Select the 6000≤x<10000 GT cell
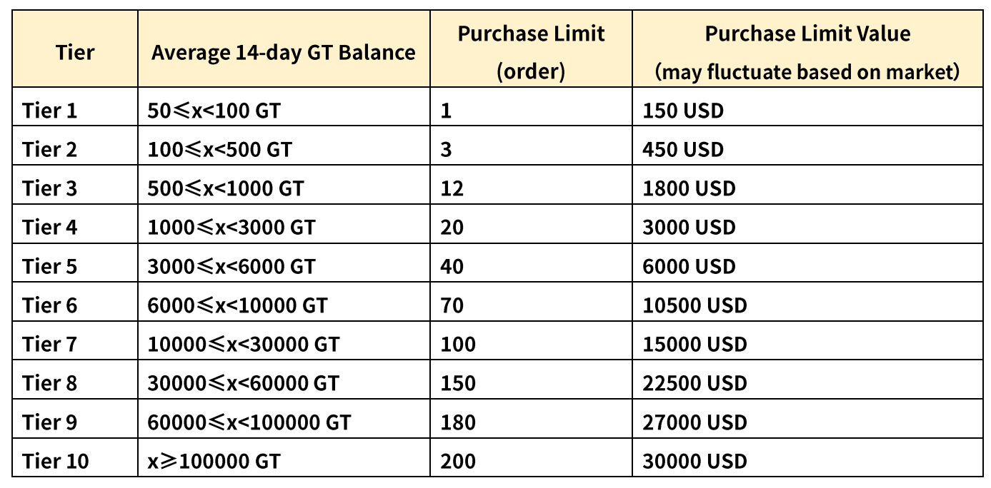The height and width of the screenshot is (488, 991). pyautogui.click(x=237, y=305)
